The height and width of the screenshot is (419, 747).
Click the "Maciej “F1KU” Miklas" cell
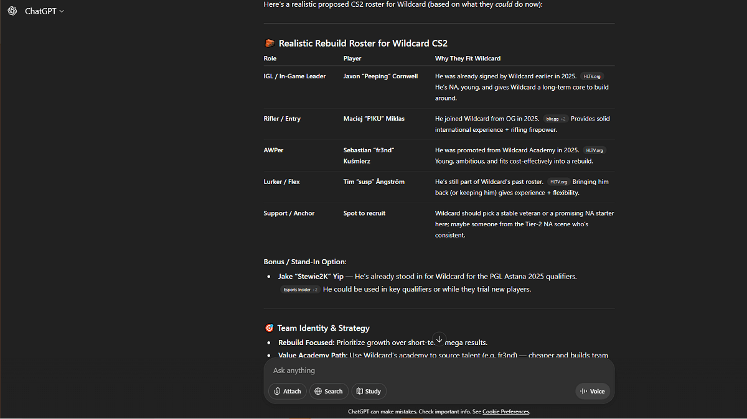[x=374, y=119]
